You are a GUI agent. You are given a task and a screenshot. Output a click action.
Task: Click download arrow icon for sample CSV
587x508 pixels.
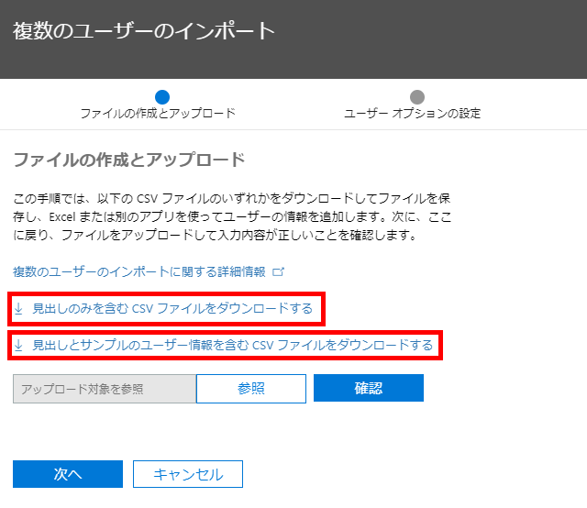(19, 346)
